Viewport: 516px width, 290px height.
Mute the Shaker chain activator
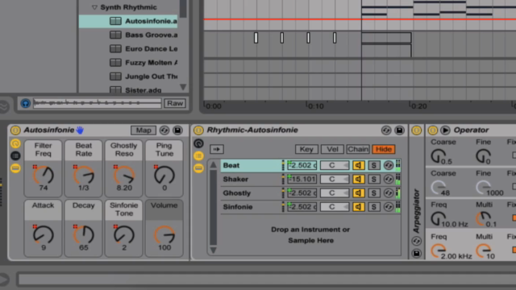[x=358, y=179]
